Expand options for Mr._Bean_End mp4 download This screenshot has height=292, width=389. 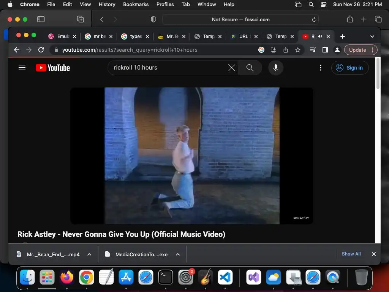coord(89,254)
